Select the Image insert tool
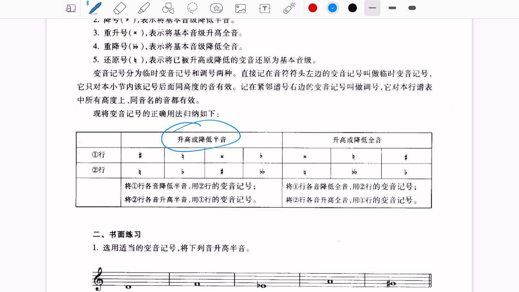Viewport: 519px width, 292px height. click(240, 8)
